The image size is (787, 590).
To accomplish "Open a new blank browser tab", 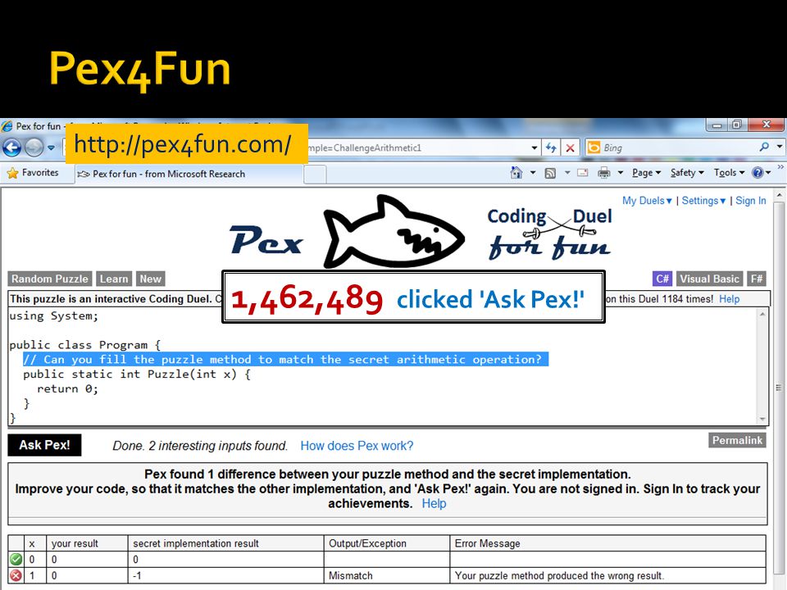I will [x=315, y=175].
